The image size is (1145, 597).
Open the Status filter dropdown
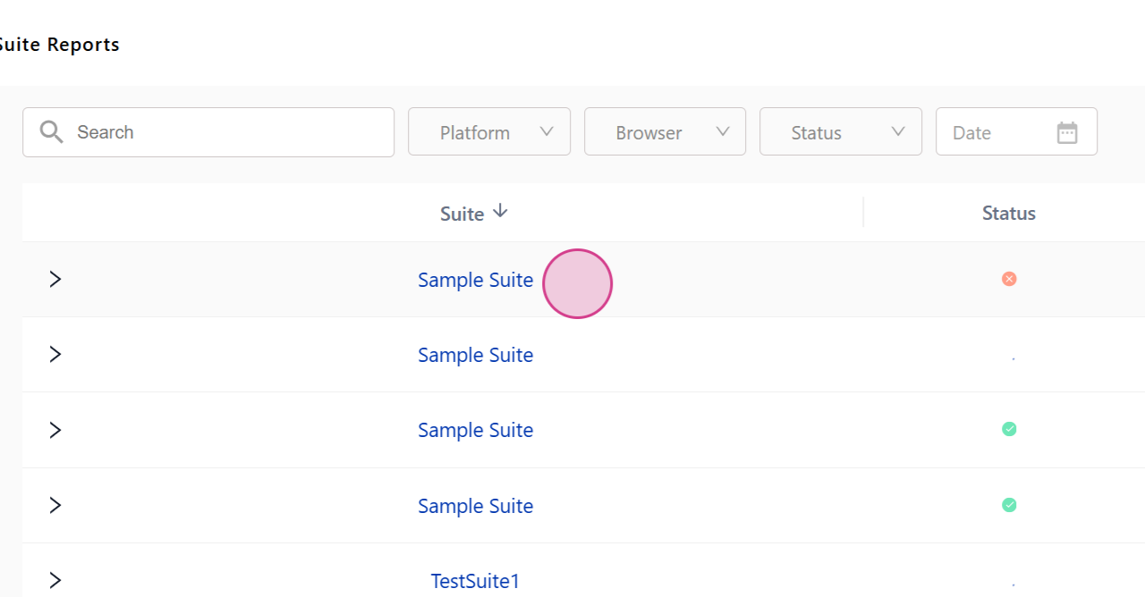point(841,132)
